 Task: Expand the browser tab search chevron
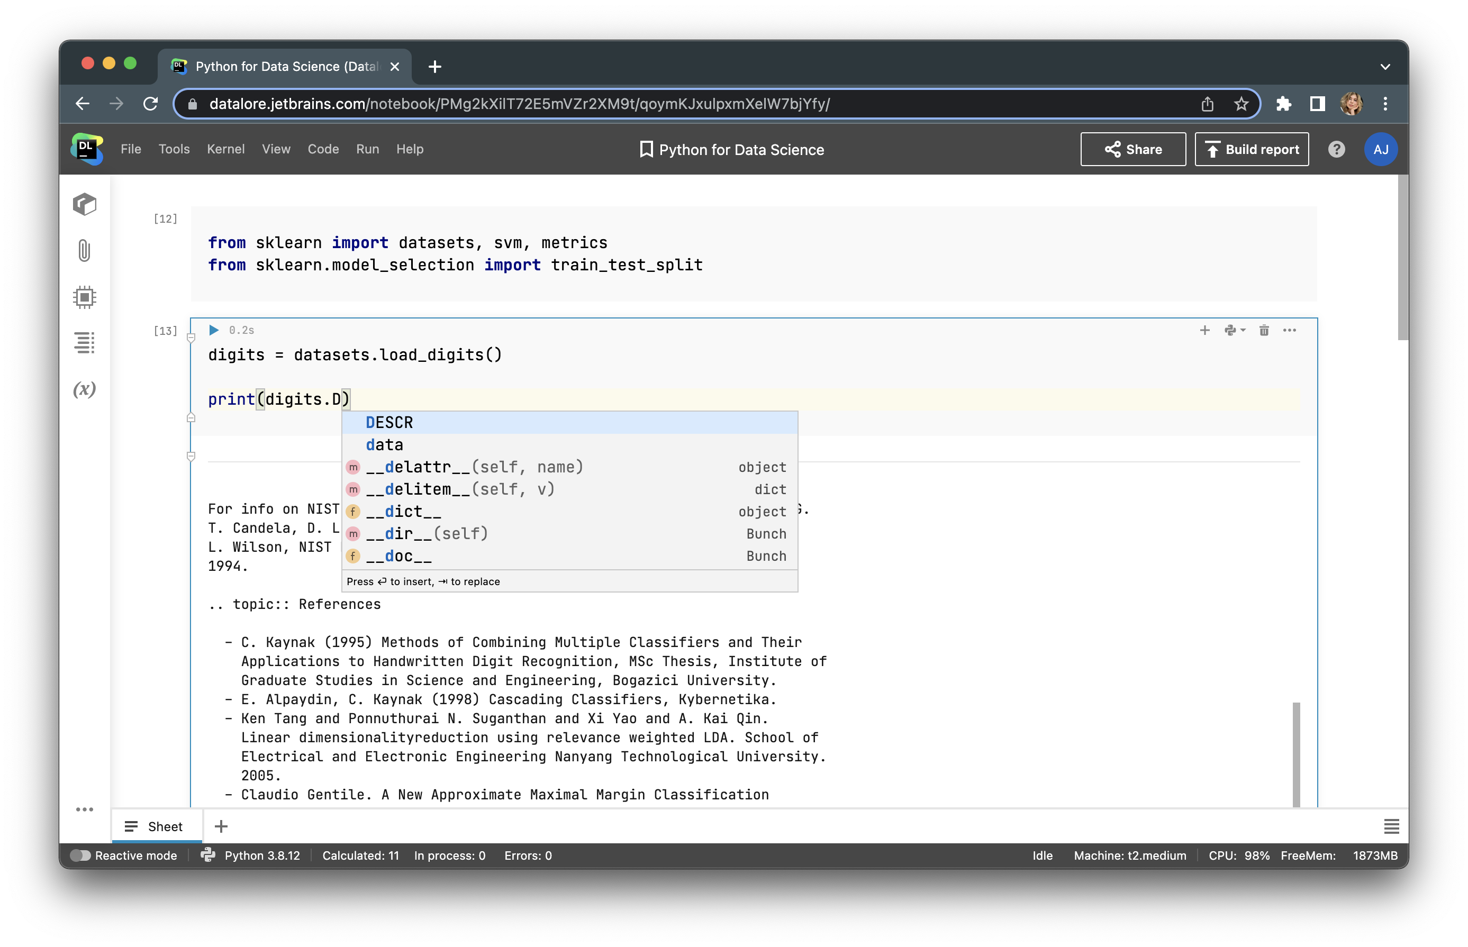tap(1385, 67)
